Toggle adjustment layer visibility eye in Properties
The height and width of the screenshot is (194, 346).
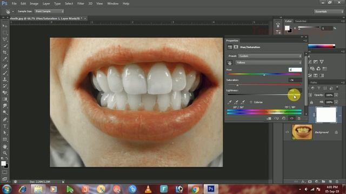coord(291,119)
